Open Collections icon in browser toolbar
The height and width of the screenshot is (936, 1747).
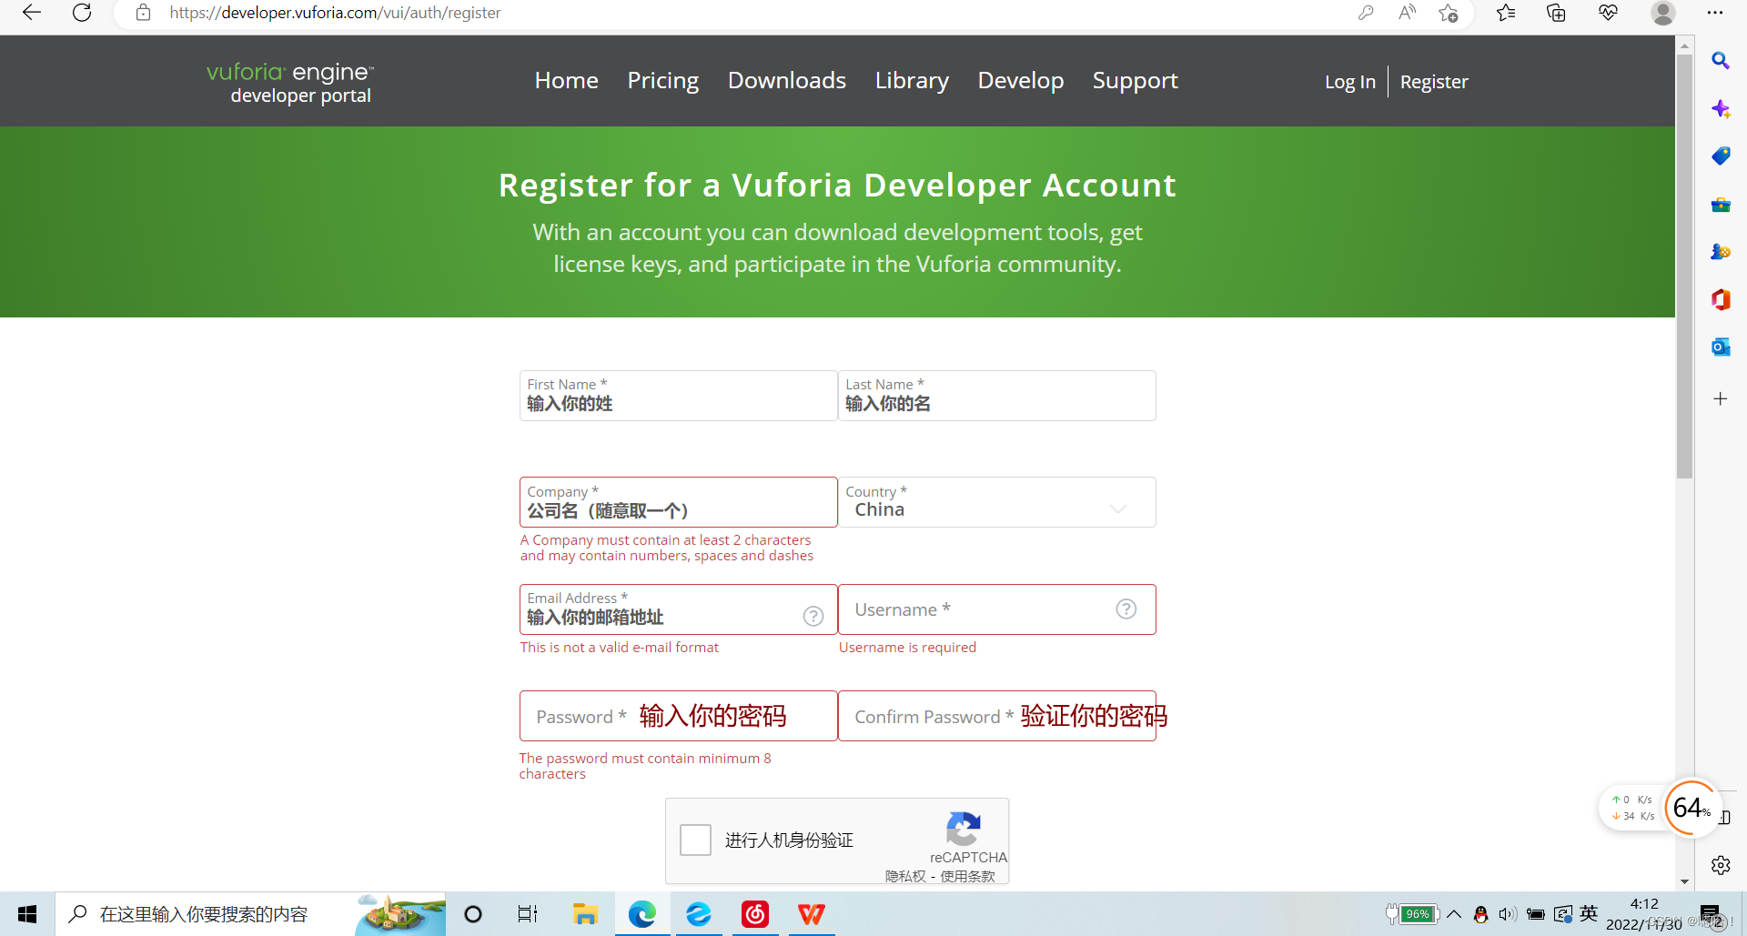point(1556,13)
